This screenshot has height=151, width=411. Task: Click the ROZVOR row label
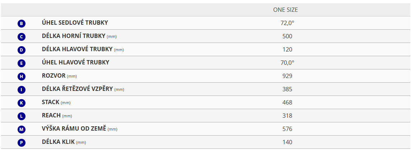pos(54,76)
